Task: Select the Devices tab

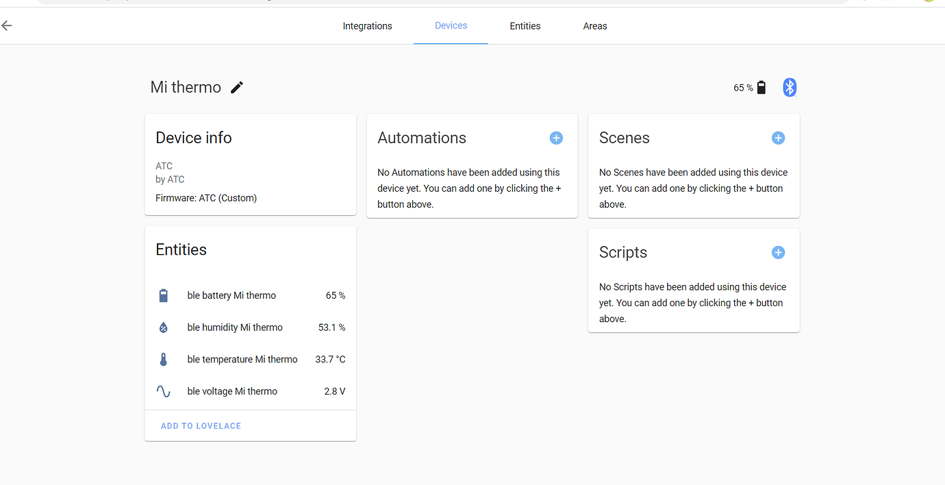Action: tap(451, 25)
